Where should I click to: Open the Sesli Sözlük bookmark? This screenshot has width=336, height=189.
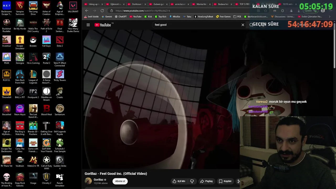tap(92, 17)
